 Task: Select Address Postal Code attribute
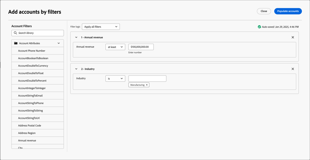[38, 125]
